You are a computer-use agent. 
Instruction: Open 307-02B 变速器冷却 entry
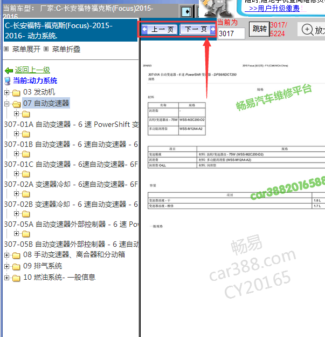coord(71,204)
